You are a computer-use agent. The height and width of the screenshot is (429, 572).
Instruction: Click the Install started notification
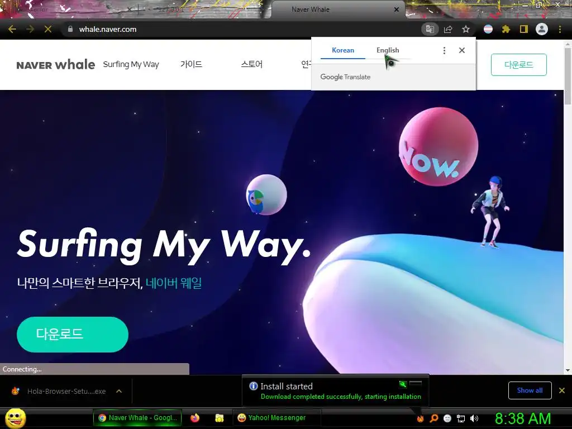point(335,391)
